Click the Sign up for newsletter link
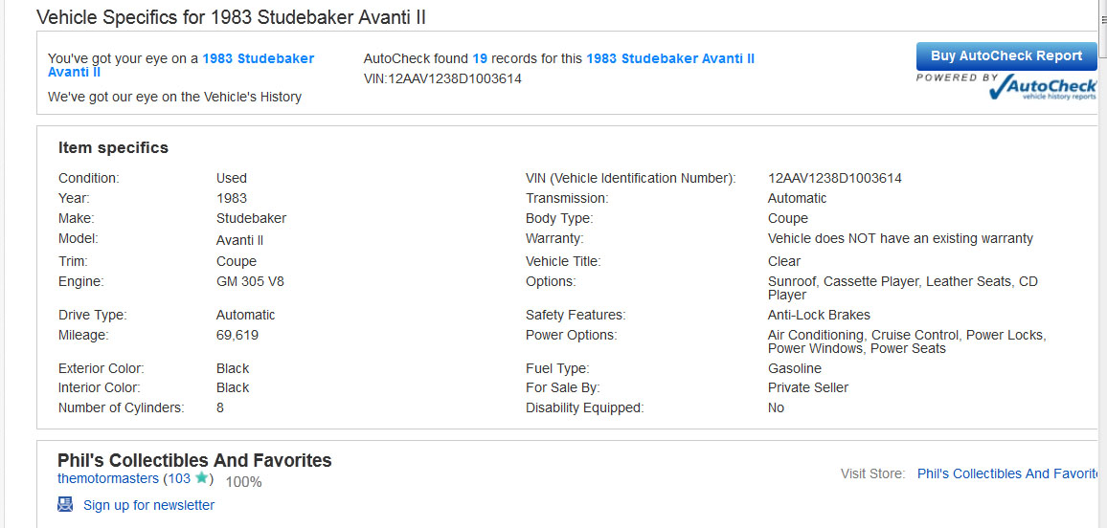Image resolution: width=1107 pixels, height=528 pixels. click(x=149, y=505)
